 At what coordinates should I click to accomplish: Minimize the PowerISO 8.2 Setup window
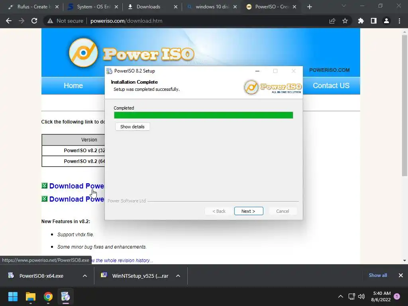pos(257,71)
